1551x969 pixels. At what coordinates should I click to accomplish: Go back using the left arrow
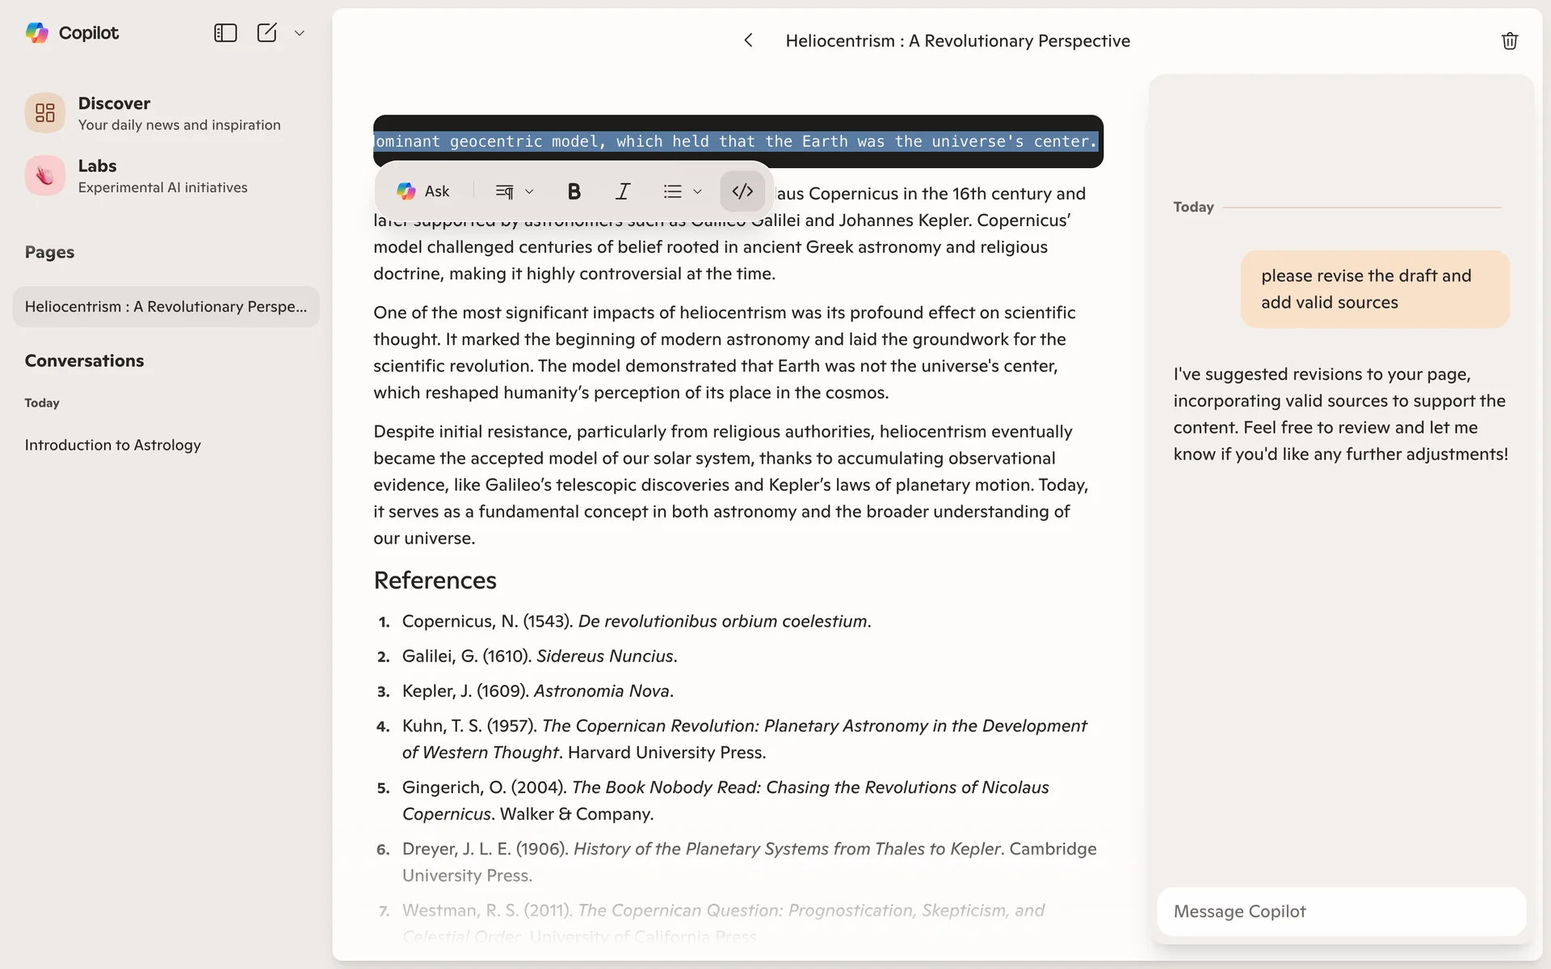pos(748,40)
